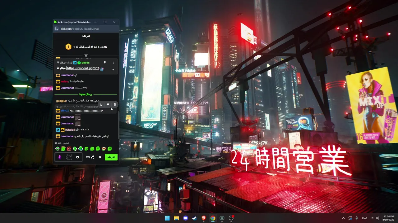The height and width of the screenshot is (223, 398).
Task: Expand the pinned message chevron
Action: tap(113, 69)
